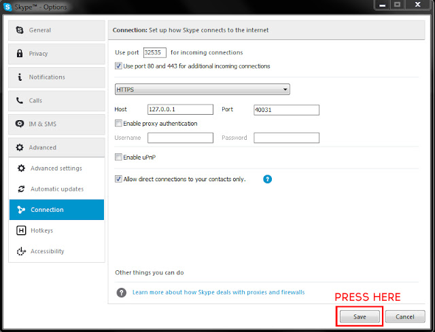Click the Accessibility icon
435x332 pixels.
(x=21, y=251)
